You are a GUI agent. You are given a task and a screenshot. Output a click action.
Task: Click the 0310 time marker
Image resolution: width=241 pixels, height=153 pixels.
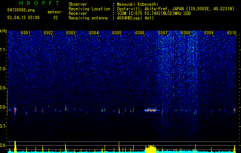[232, 33]
